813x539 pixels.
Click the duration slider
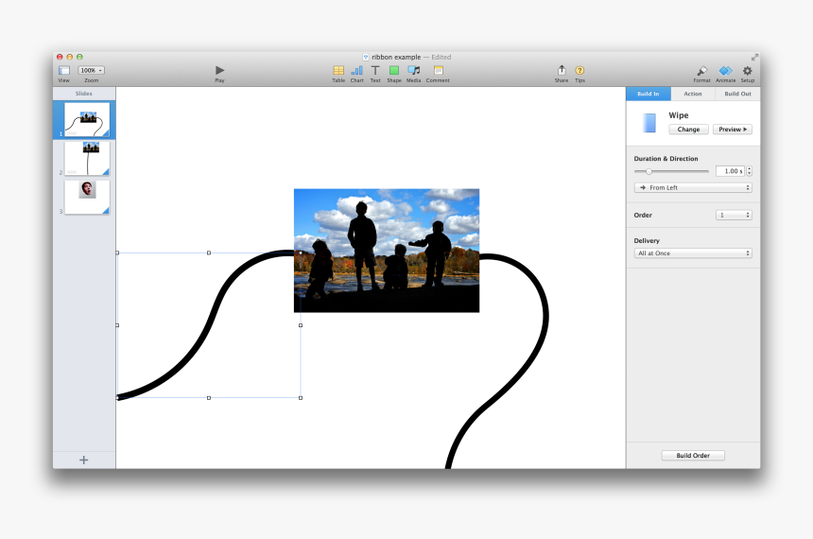671,171
